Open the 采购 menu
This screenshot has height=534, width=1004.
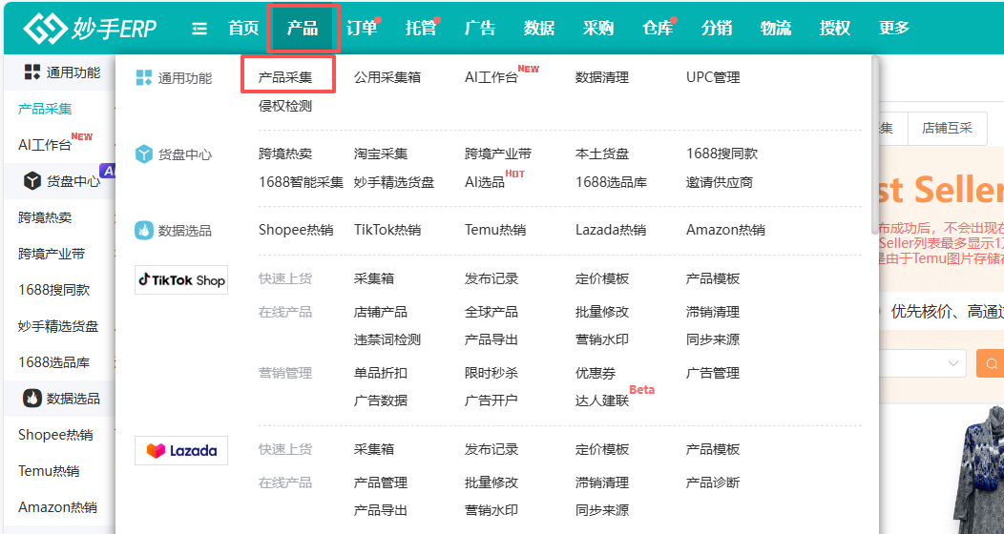pyautogui.click(x=598, y=29)
